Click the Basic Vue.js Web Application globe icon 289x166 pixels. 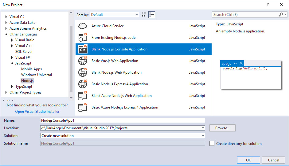click(83, 61)
